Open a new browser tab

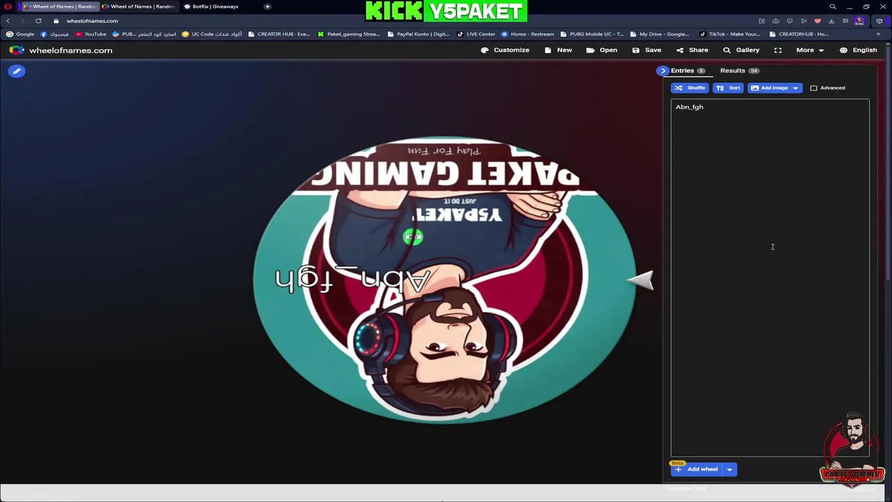(268, 6)
